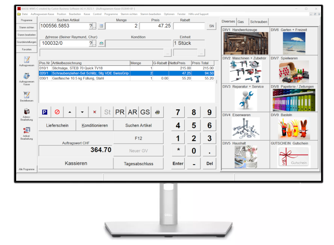Click the printer icon in toolbar
The height and width of the screenshot is (245, 334).
157,112
